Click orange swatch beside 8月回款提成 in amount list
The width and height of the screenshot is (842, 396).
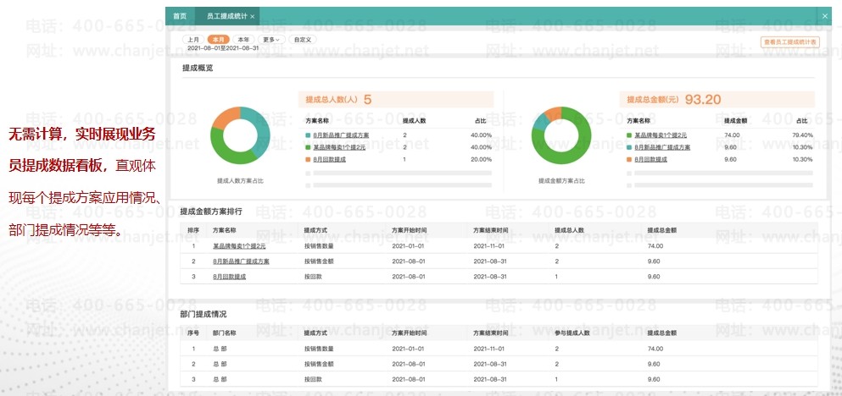pos(630,159)
